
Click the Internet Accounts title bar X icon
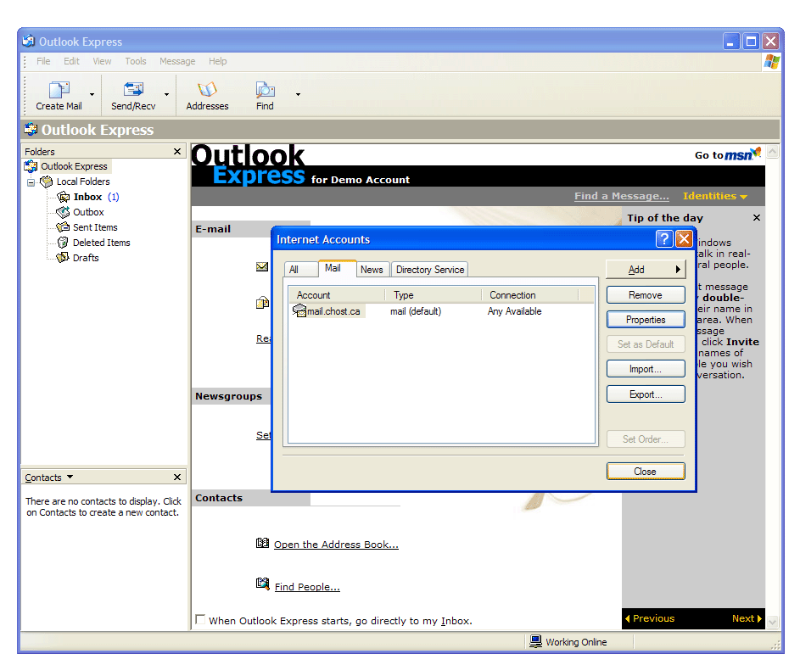tap(684, 238)
